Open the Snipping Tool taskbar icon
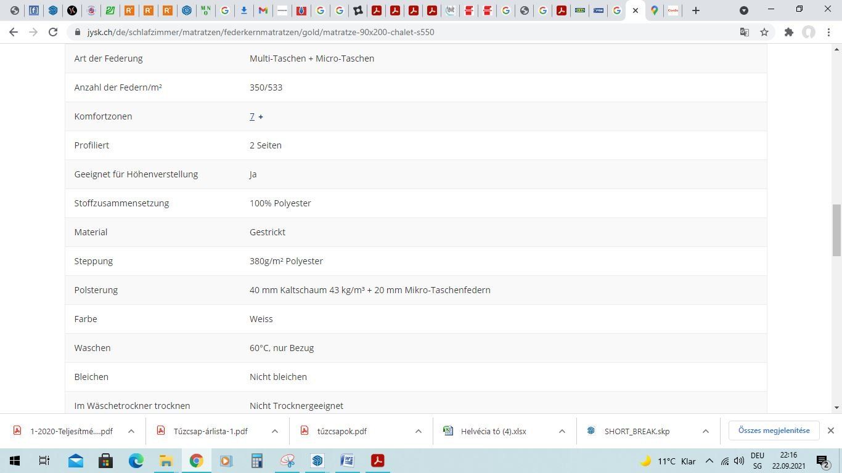This screenshot has height=473, width=842. [287, 461]
